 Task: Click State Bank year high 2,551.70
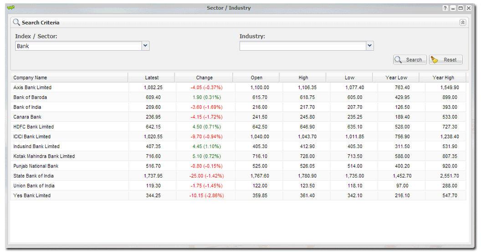tap(450, 176)
